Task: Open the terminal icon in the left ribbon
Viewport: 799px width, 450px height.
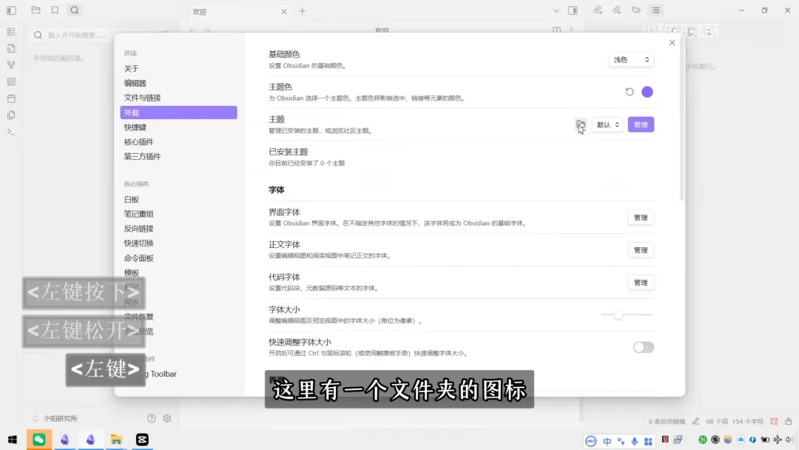Action: (x=10, y=133)
